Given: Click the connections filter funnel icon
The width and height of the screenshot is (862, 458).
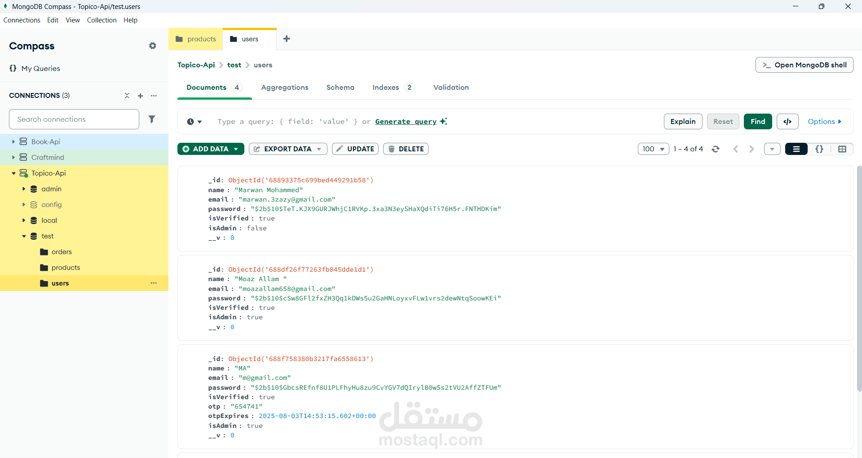Looking at the screenshot, I should pyautogui.click(x=152, y=119).
